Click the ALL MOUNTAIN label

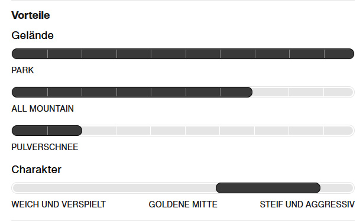(43, 109)
